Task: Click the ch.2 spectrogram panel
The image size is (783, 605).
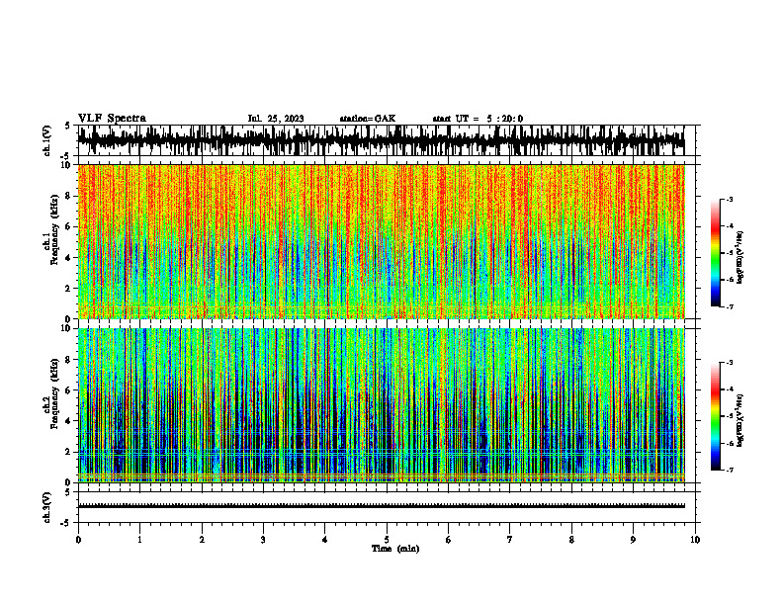Action: pyautogui.click(x=382, y=405)
